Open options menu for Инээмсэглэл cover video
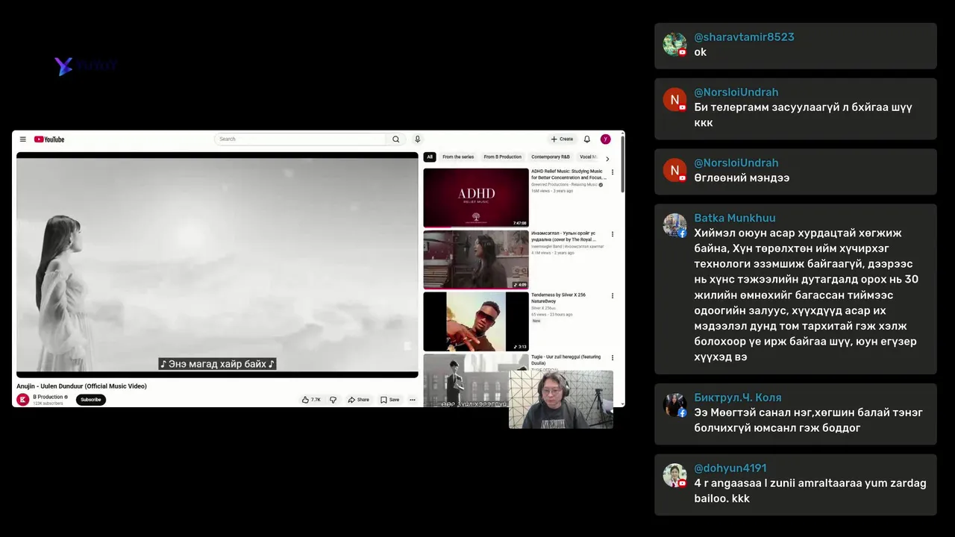 (613, 234)
